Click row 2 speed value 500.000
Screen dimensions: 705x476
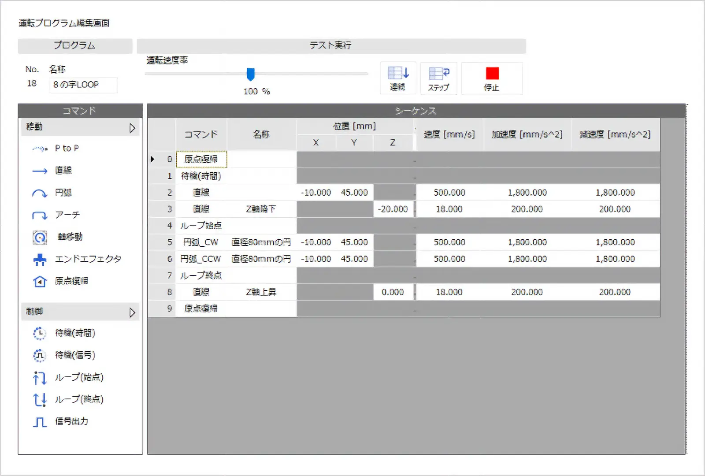point(449,193)
